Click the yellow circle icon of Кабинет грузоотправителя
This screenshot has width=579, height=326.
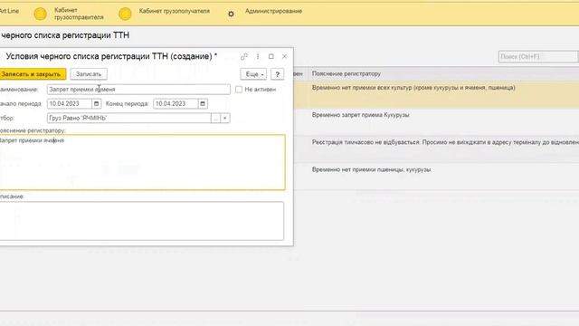tap(40, 14)
